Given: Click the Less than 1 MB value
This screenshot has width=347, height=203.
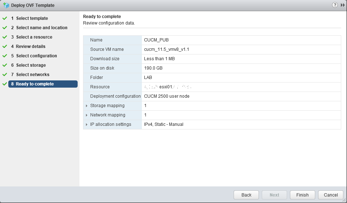Looking at the screenshot, I should coord(159,59).
